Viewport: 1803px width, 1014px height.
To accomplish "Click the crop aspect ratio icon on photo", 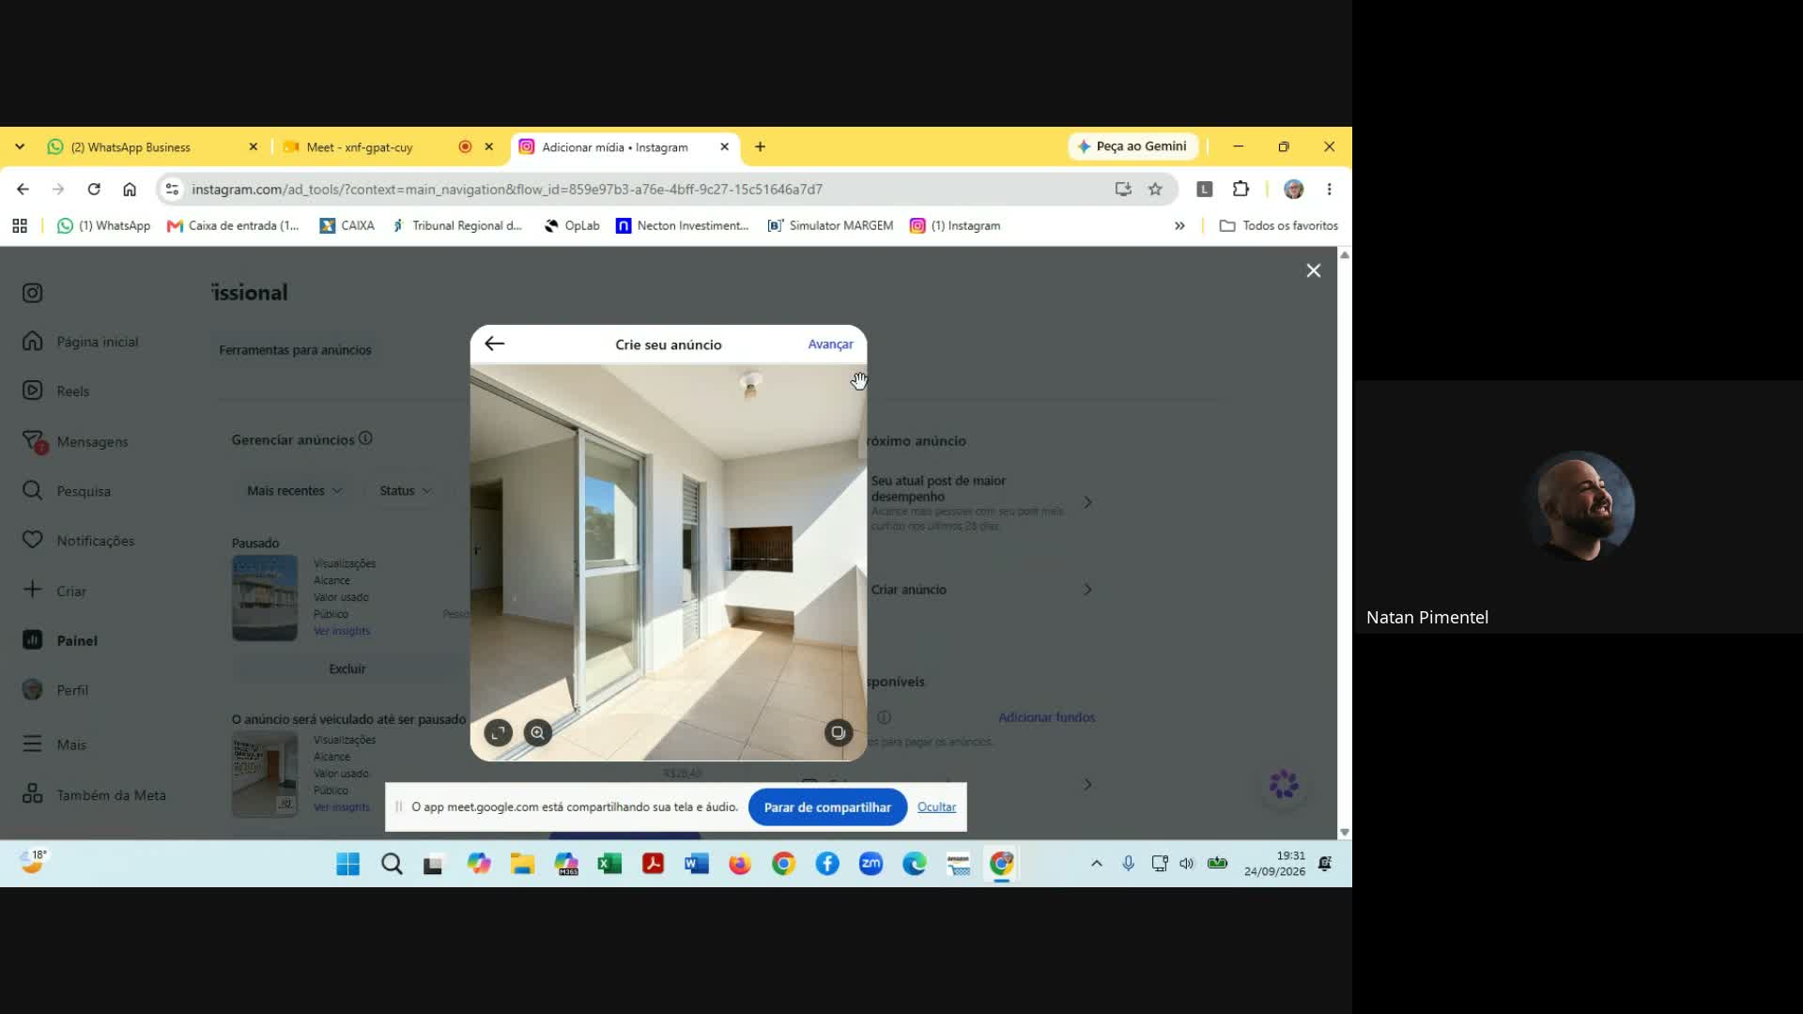I will [x=499, y=732].
